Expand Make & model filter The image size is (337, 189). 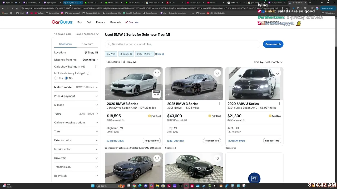point(76,87)
